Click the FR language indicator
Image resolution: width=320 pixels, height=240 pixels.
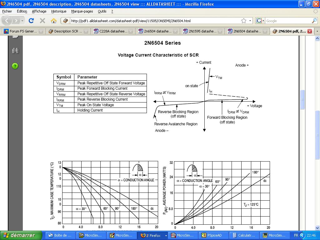click(296, 235)
